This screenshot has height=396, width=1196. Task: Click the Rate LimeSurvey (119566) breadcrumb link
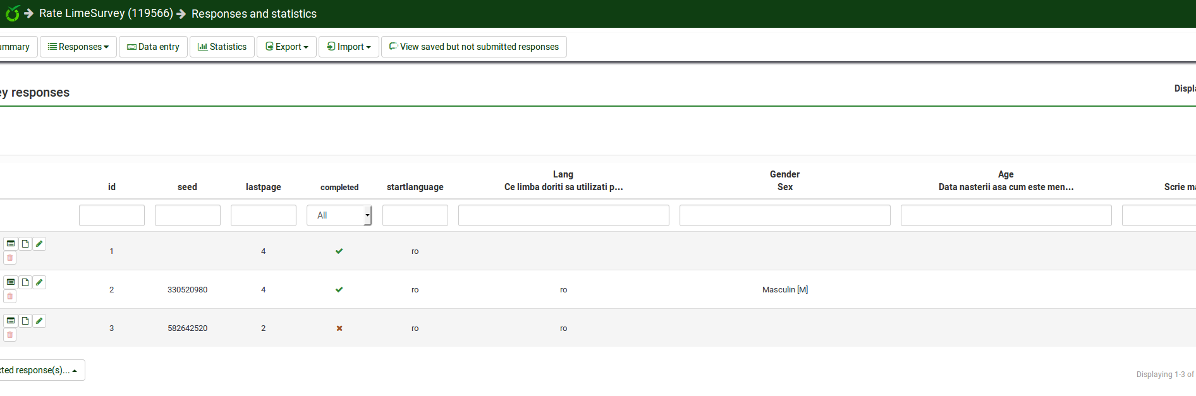pos(106,13)
